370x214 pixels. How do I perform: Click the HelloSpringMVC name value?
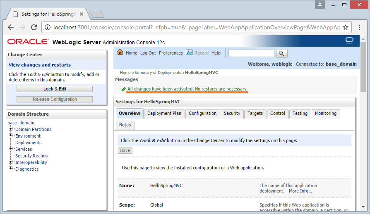(166, 185)
